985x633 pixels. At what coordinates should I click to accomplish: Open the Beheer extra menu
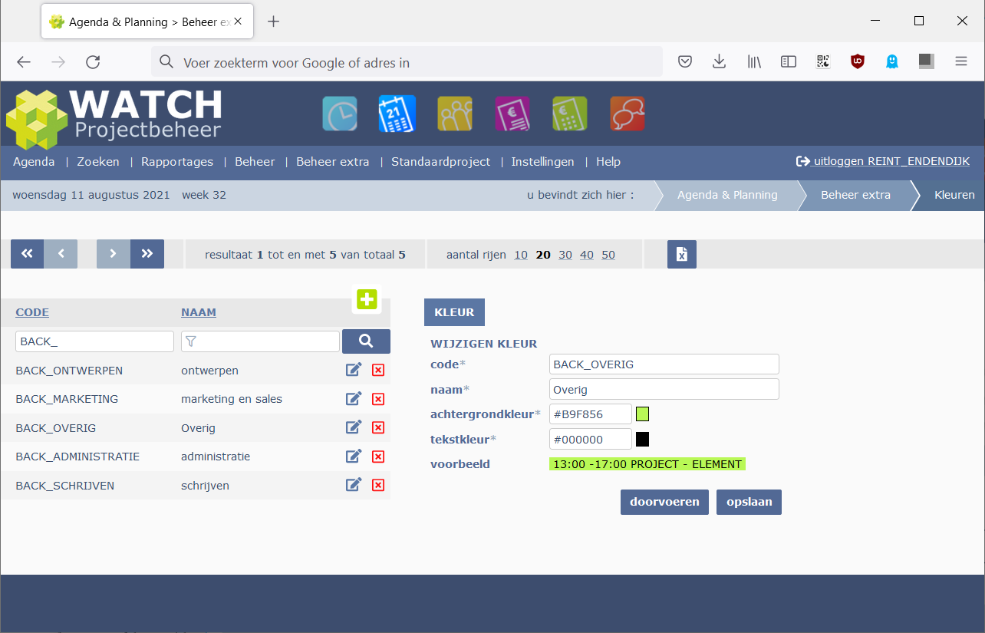click(333, 162)
